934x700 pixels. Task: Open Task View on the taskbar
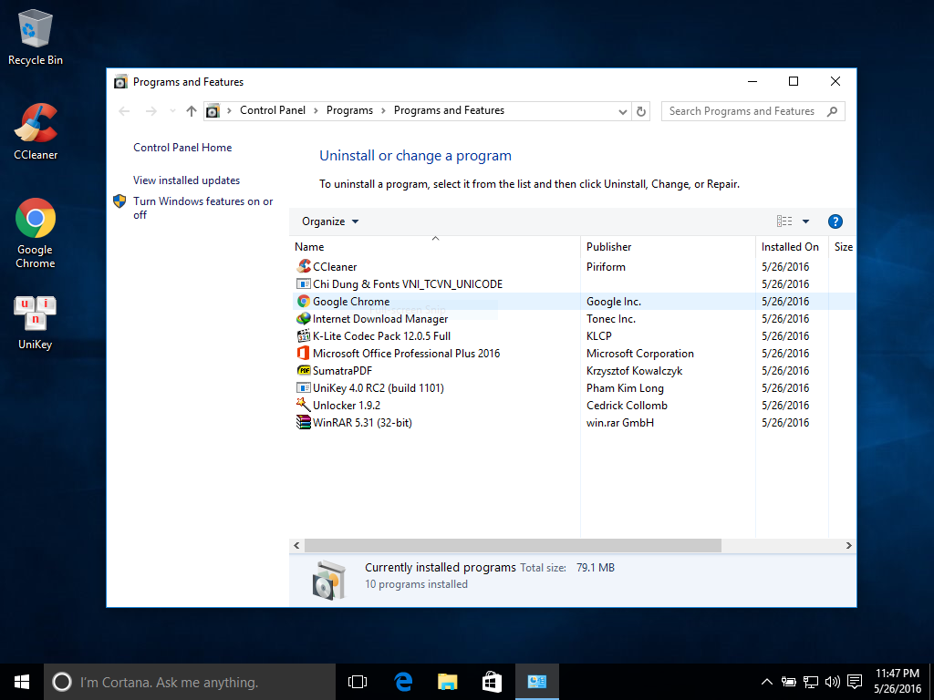click(x=358, y=682)
